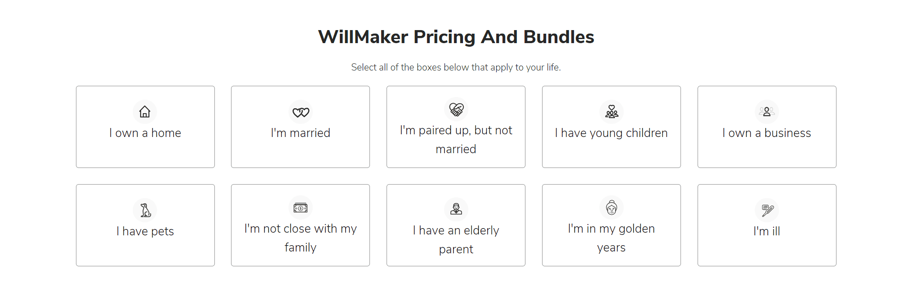Viewport: 903px width, 300px height.
Task: Choose "I'm not close with my family" text
Action: tap(301, 238)
